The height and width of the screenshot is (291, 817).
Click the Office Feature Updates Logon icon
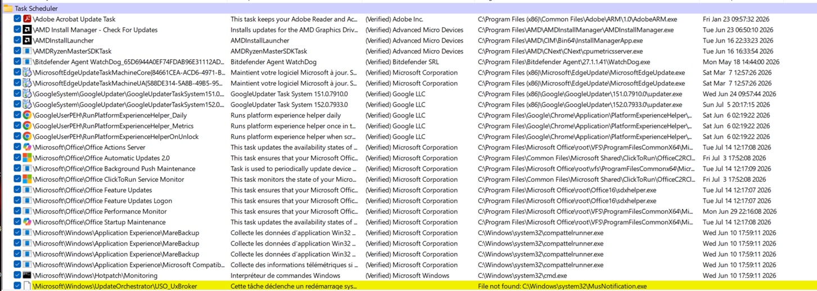(26, 201)
